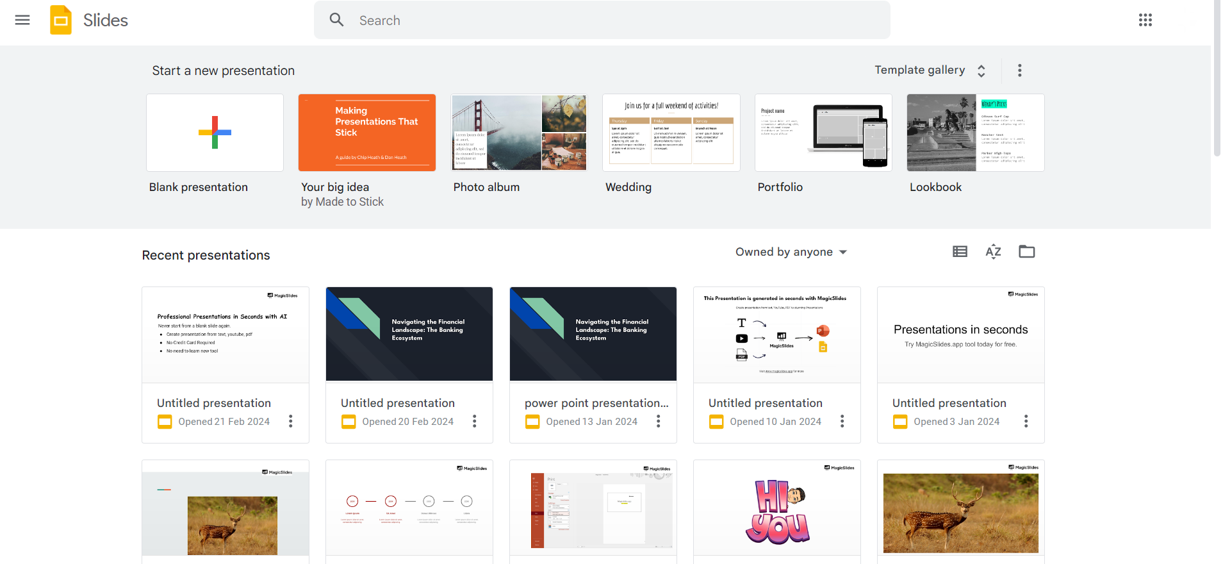This screenshot has height=564, width=1223.
Task: Open the print dialog screenshot presentation
Action: 593,508
